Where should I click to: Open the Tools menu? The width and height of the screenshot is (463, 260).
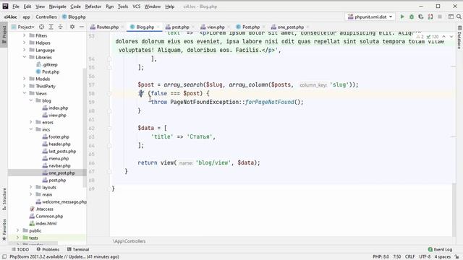(x=123, y=6)
